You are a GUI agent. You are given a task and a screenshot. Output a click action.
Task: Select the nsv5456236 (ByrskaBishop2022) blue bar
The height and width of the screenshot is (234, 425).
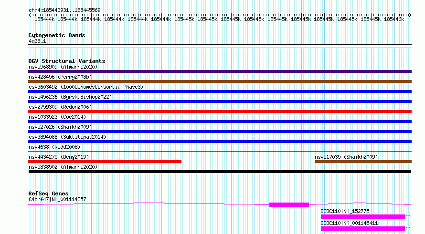pyautogui.click(x=220, y=102)
